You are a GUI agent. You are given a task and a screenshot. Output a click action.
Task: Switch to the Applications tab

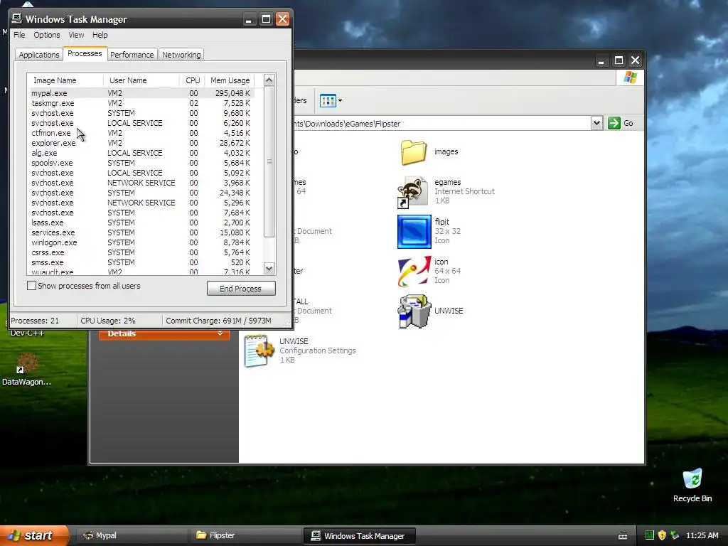pos(39,54)
